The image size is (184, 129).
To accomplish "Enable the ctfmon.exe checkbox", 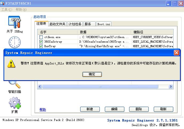I will pos(41,37).
